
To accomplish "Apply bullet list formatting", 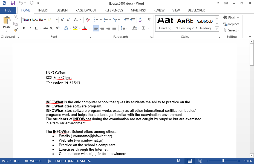I will (x=96, y=20).
